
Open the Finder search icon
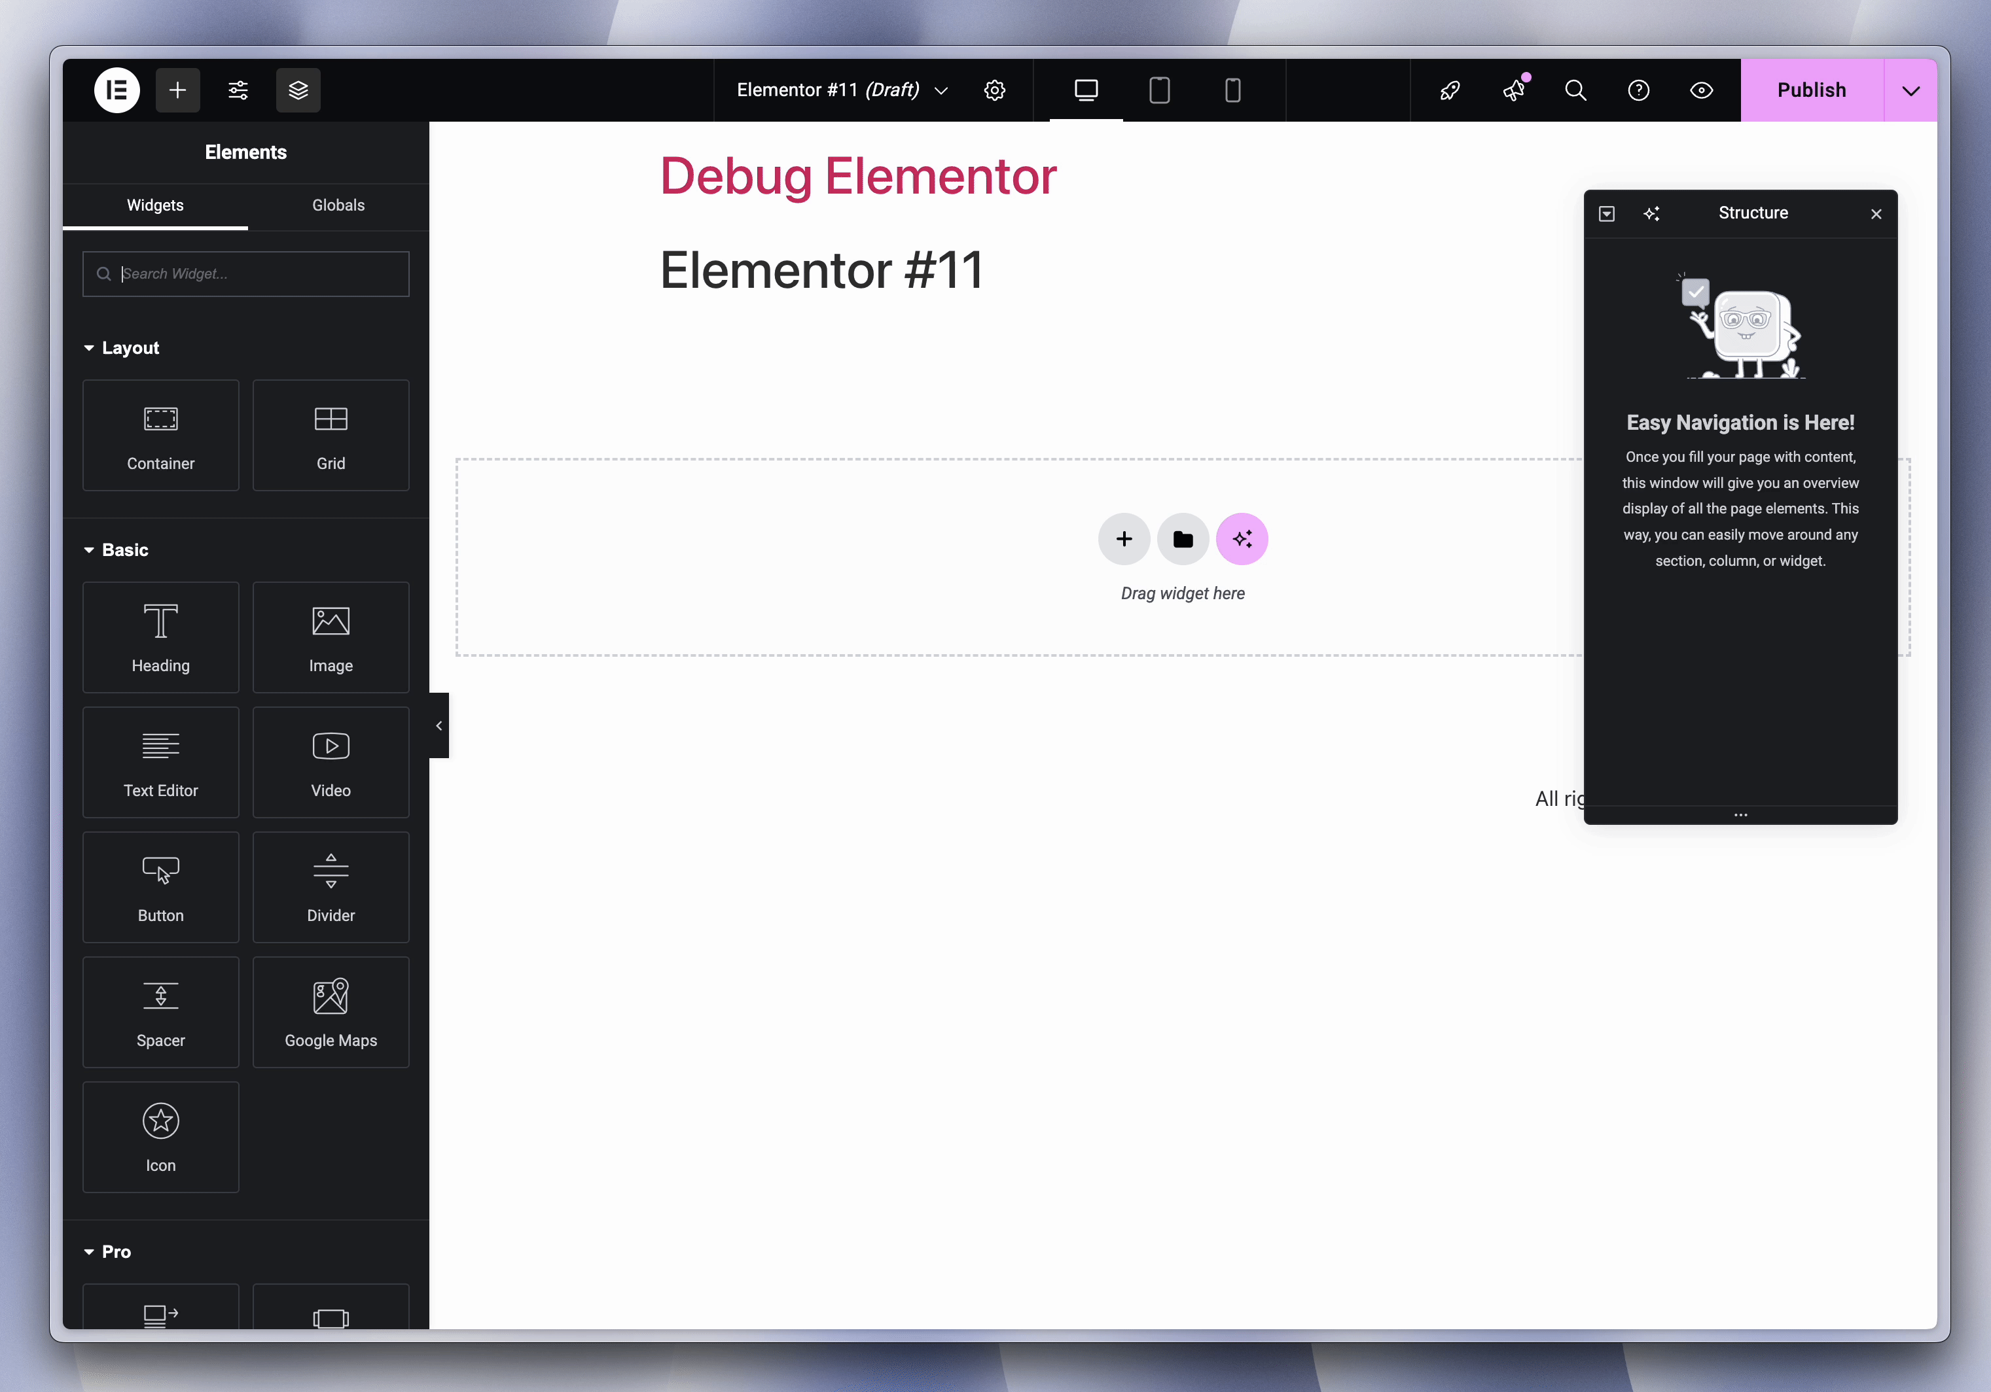point(1575,90)
